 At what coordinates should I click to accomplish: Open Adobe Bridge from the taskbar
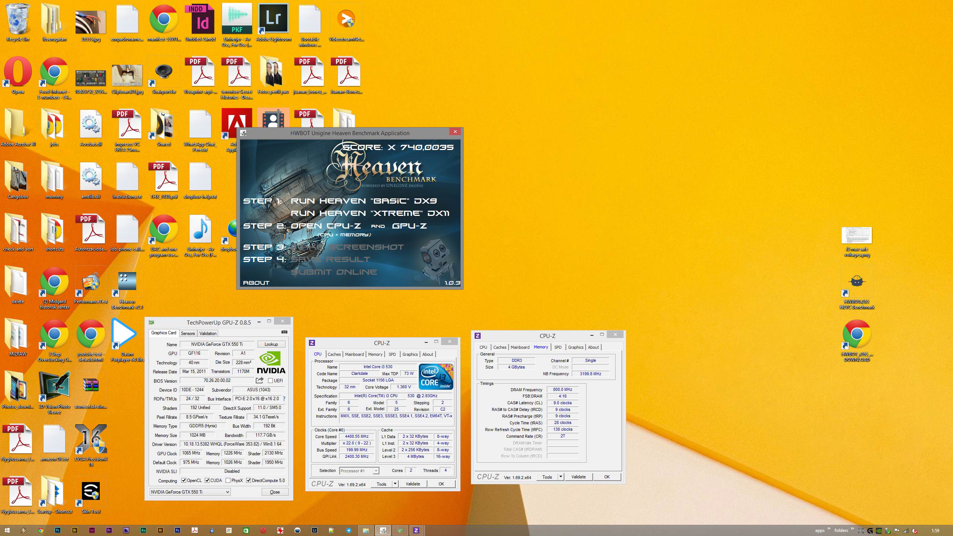click(74, 530)
